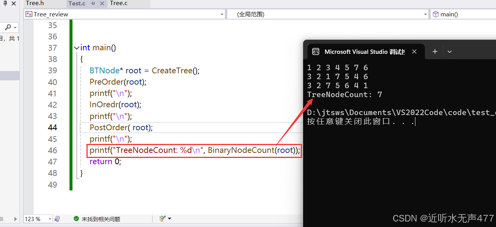This screenshot has height=227, width=496.
Task: Pin the Test.c tab
Action: [x=93, y=4]
